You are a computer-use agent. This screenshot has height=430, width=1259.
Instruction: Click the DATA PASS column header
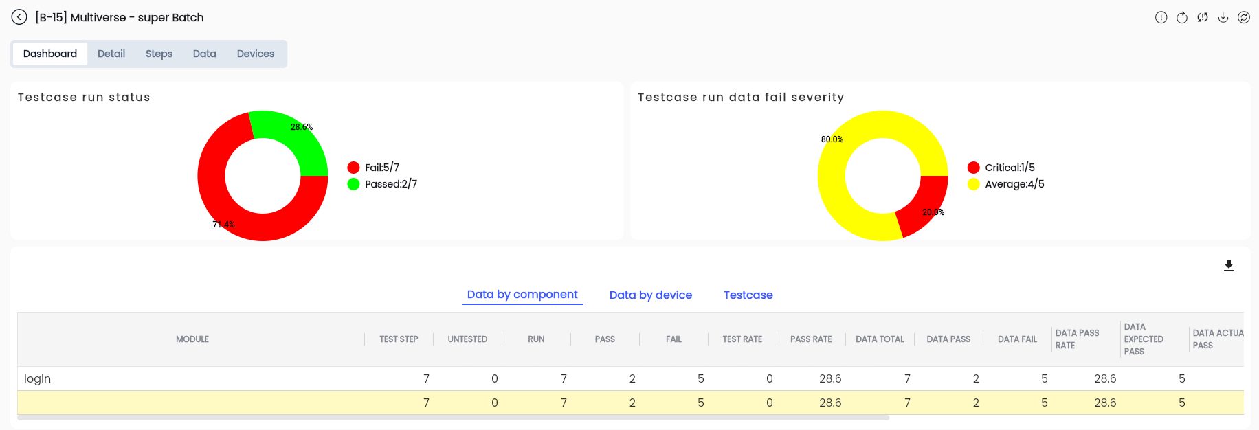pos(948,339)
